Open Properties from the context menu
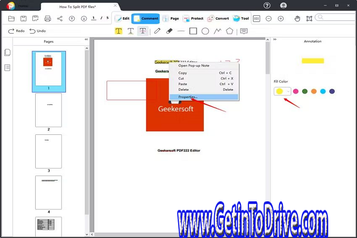 click(x=204, y=97)
